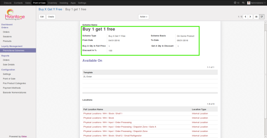
Task: Open the Apps menu
Action: click(73, 3)
